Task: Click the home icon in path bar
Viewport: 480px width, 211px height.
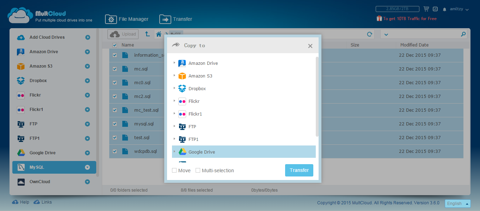Action: tap(159, 34)
